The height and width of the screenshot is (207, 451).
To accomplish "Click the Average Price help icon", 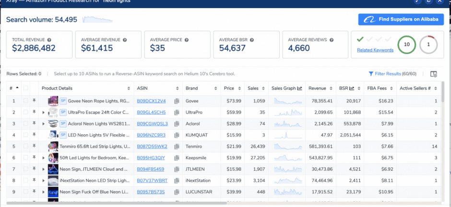I will (x=187, y=40).
